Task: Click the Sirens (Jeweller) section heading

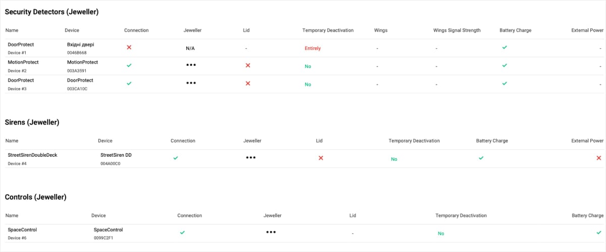Action: click(x=32, y=122)
